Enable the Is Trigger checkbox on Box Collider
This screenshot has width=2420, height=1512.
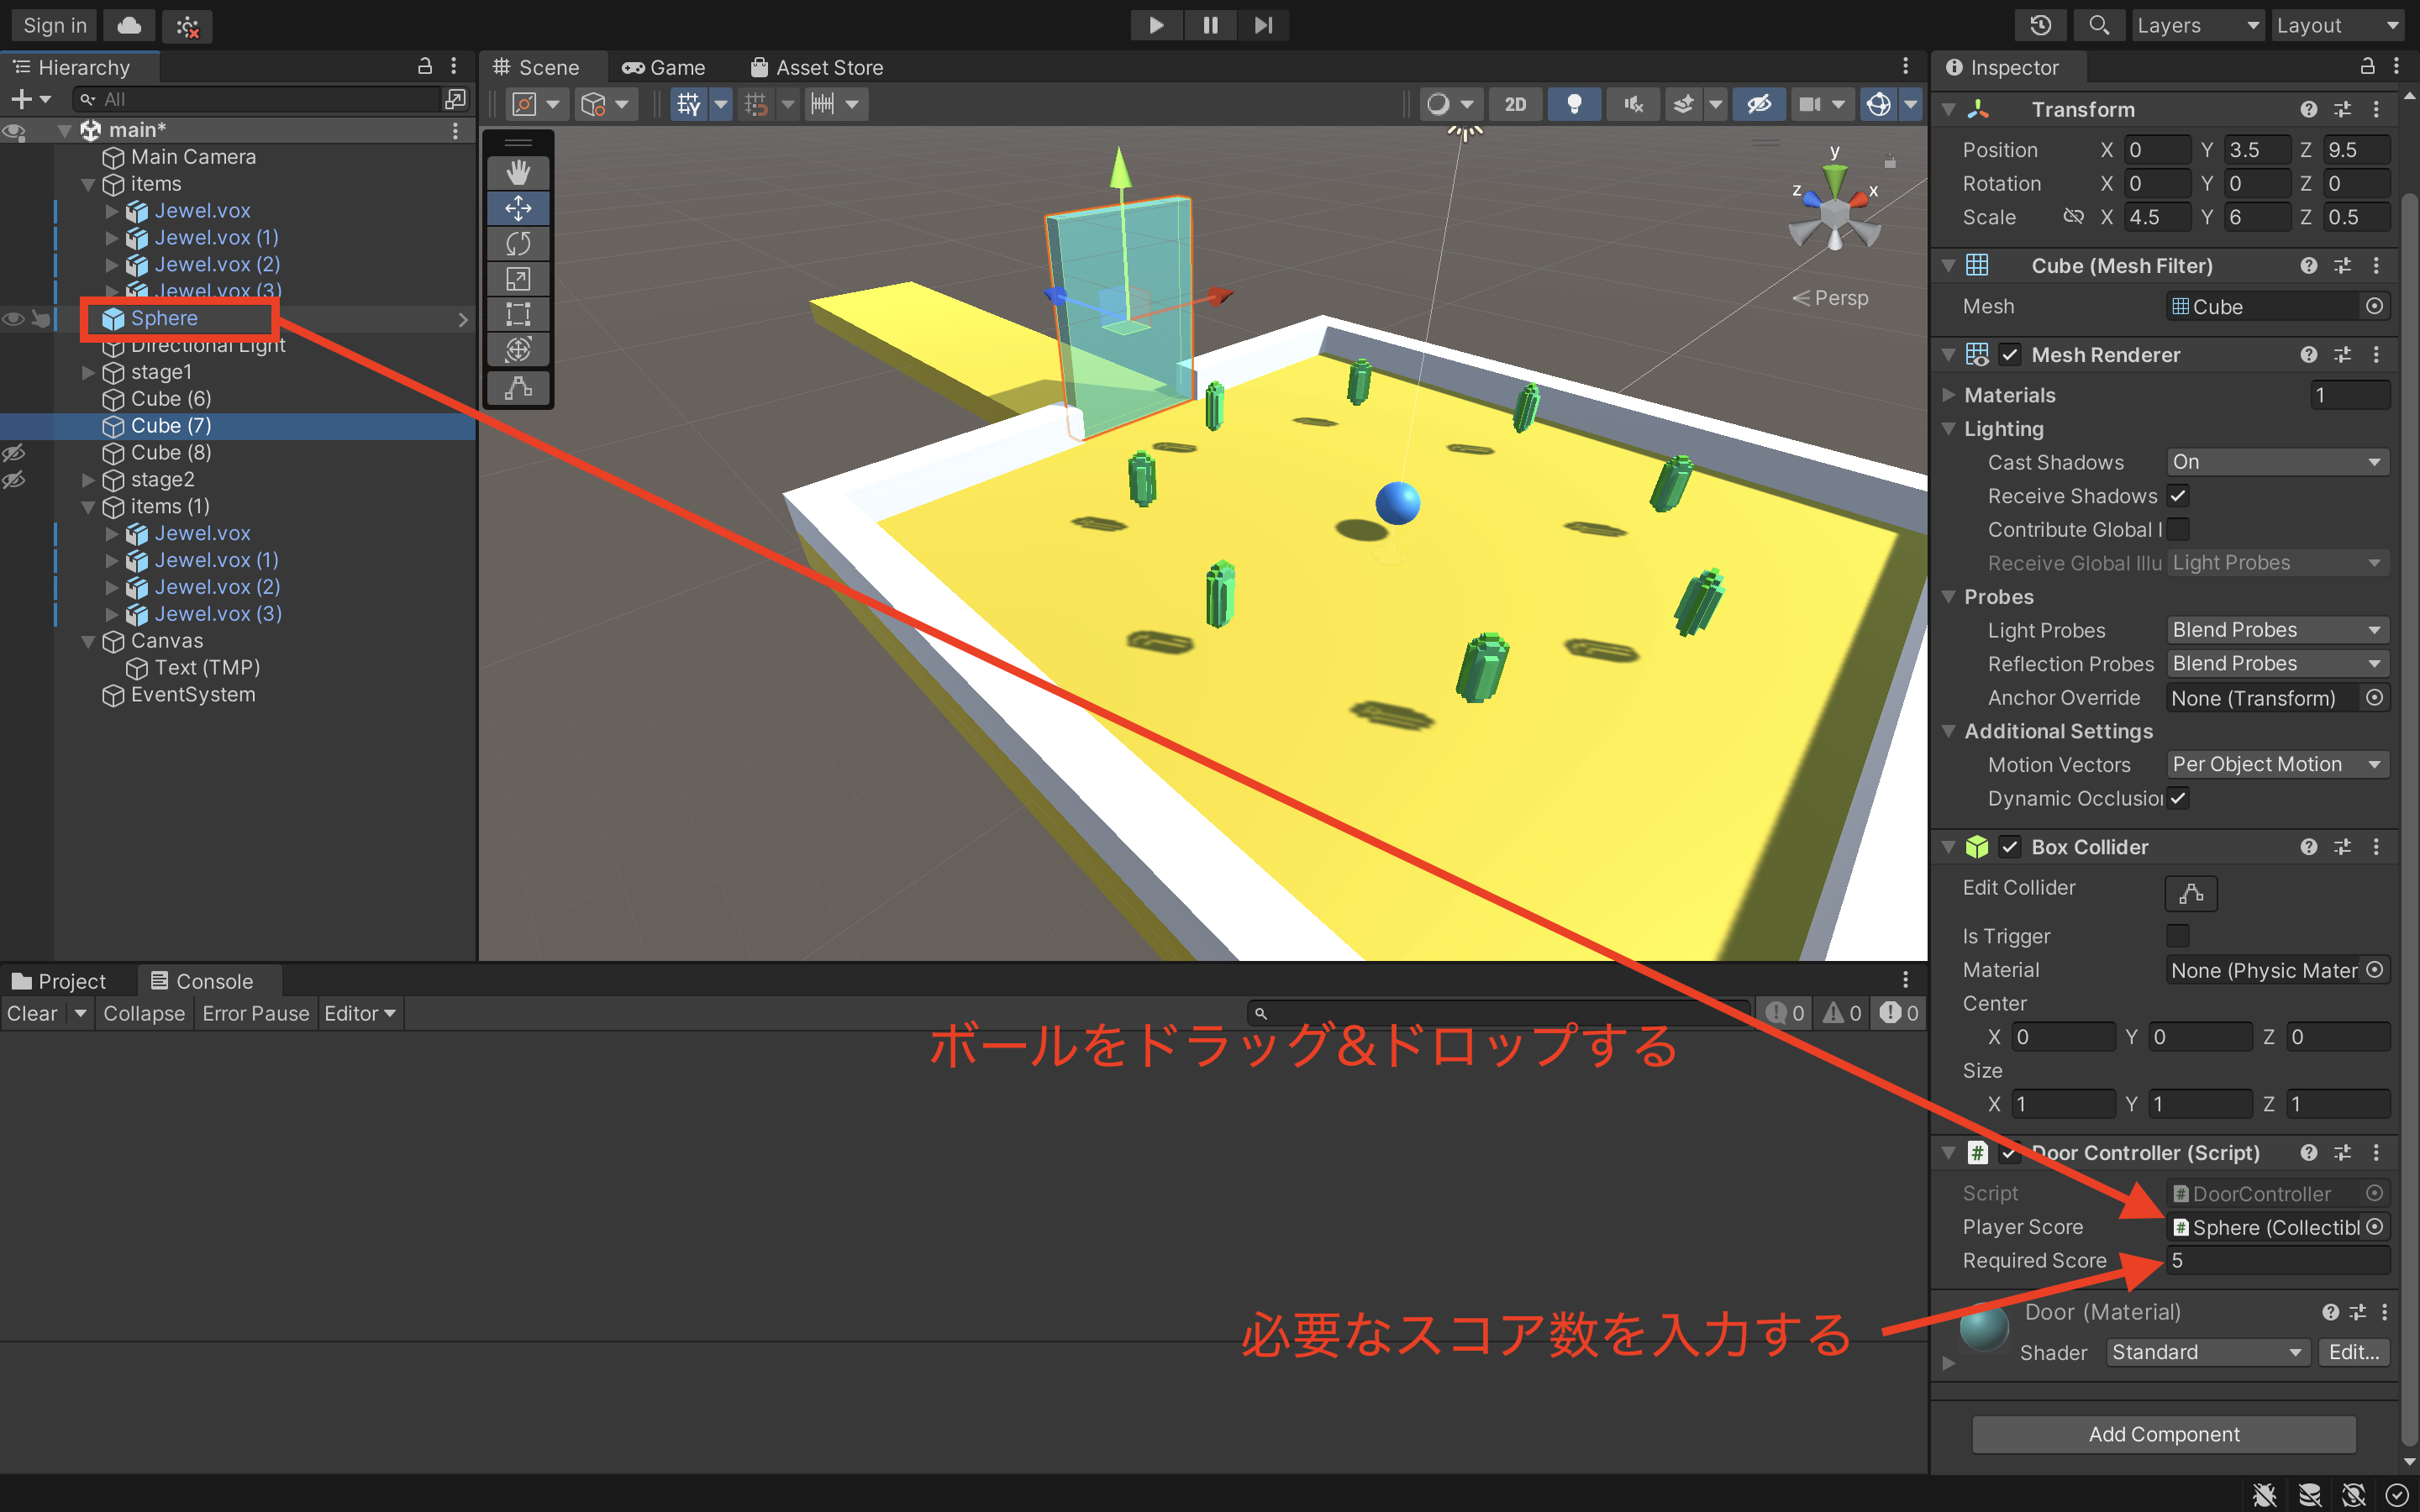(x=2177, y=935)
